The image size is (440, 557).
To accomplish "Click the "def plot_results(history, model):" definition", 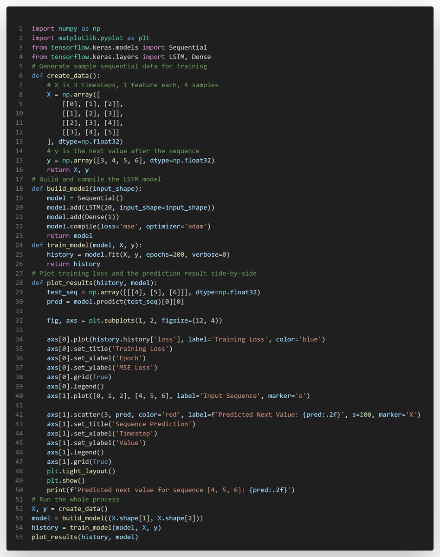I will click(94, 282).
